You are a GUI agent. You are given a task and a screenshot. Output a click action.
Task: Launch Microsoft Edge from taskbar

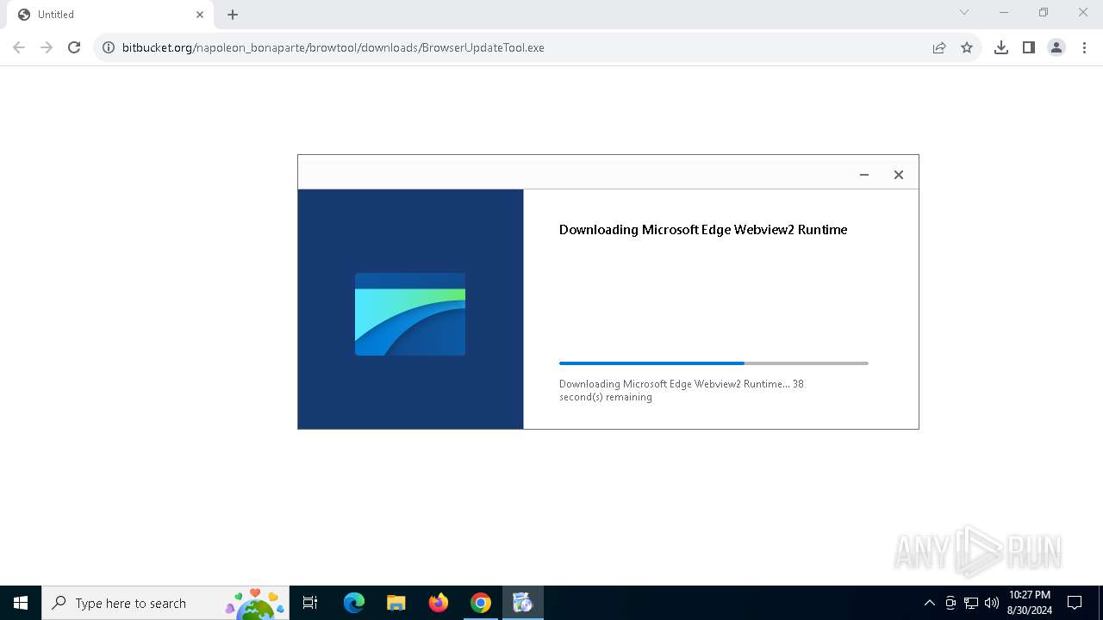point(354,603)
